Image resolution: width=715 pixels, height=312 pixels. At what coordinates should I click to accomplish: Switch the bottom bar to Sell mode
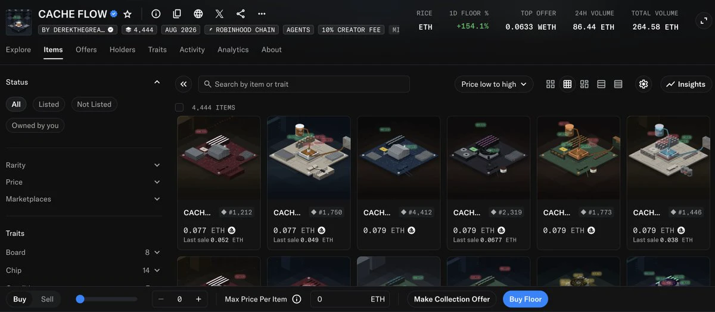click(x=47, y=299)
